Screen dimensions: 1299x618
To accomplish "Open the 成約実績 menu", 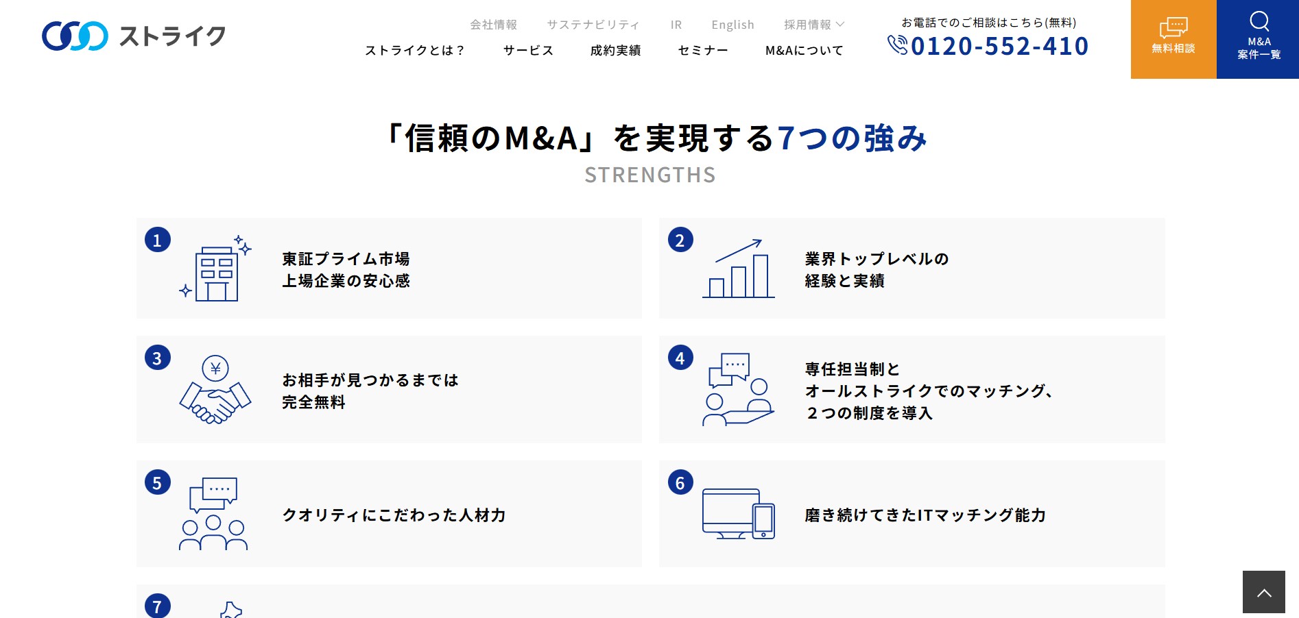I will click(616, 50).
